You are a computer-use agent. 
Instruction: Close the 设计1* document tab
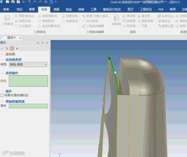20,38
